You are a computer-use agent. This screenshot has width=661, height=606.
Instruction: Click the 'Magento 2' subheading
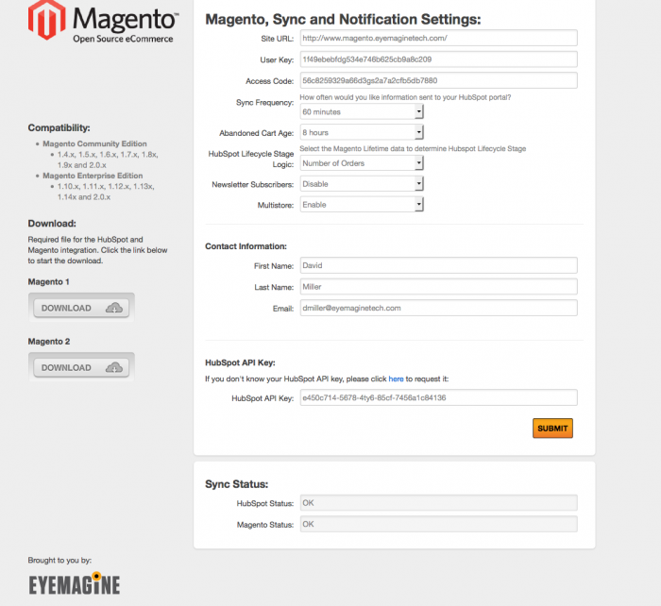49,342
